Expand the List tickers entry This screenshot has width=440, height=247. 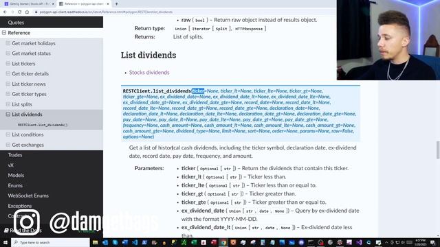8,64
